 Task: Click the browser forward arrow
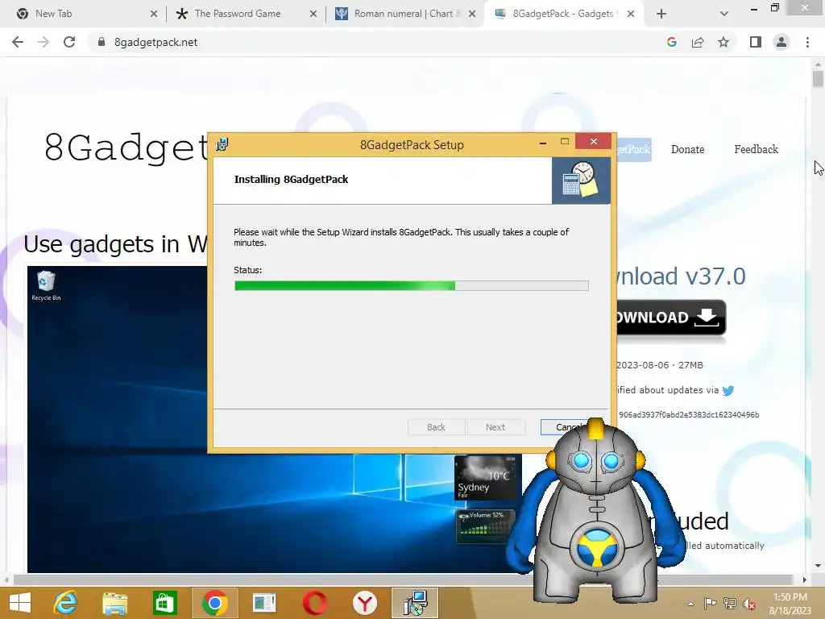pos(44,42)
